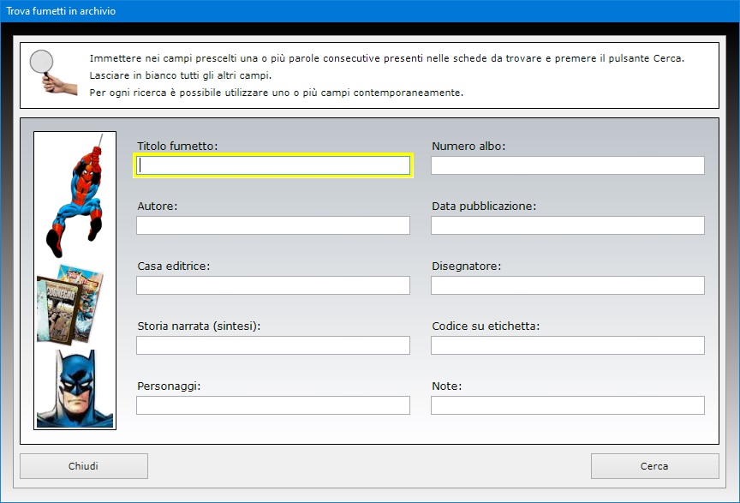The image size is (740, 503).
Task: Select the Autore input field
Action: click(273, 225)
